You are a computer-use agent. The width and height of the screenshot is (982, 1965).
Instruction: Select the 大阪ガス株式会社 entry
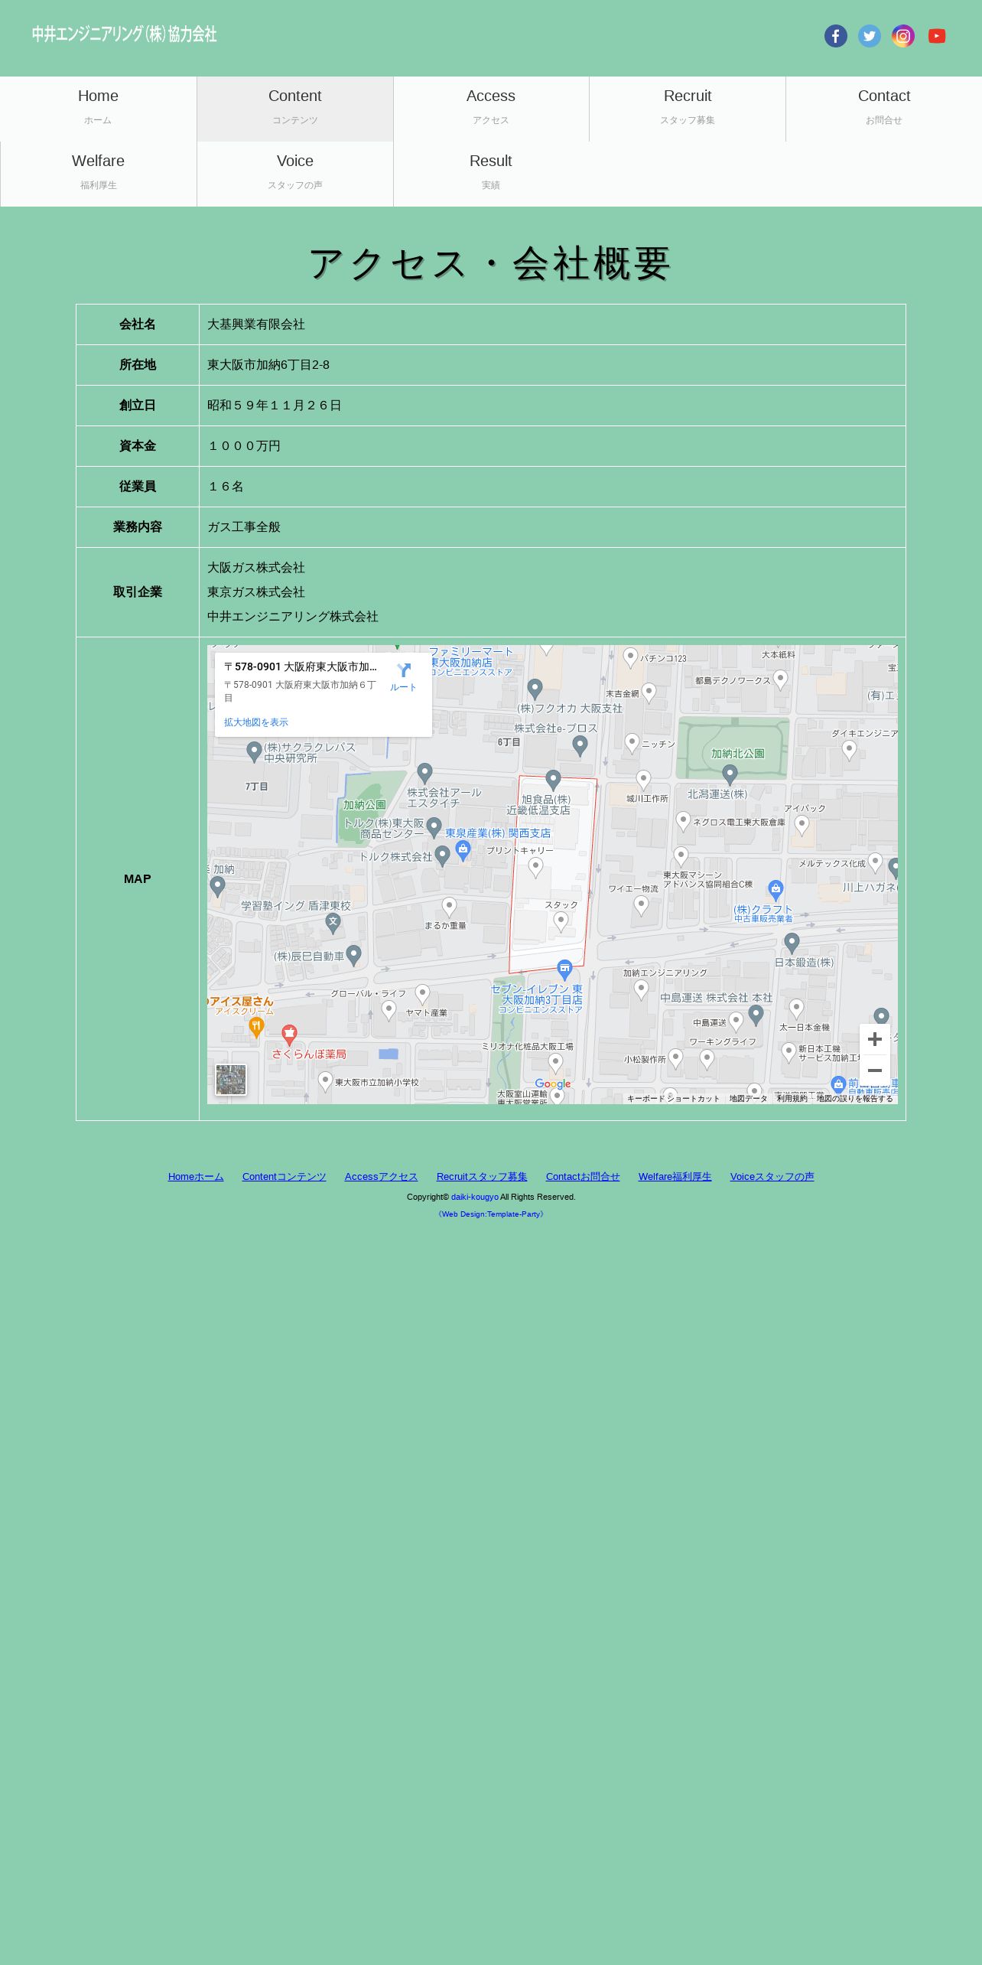click(256, 568)
